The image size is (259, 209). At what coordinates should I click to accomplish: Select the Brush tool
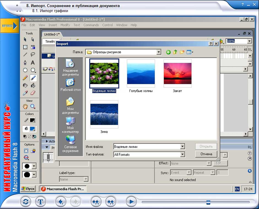coord(33,78)
